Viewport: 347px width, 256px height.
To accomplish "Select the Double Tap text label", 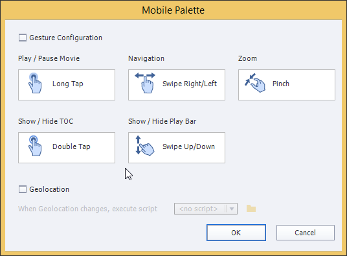I will 71,146.
